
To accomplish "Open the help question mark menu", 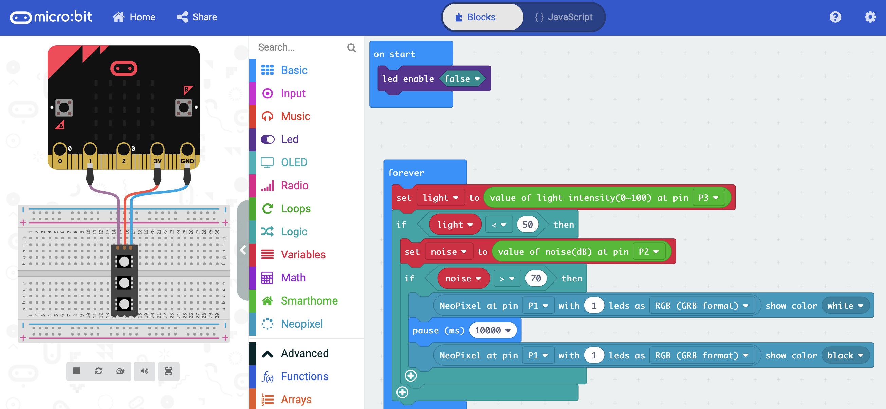I will click(835, 17).
